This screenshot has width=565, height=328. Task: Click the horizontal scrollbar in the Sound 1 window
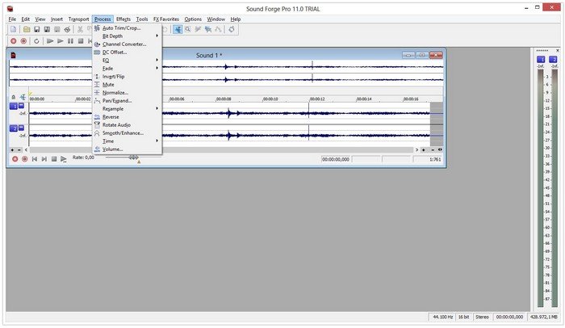pos(221,149)
